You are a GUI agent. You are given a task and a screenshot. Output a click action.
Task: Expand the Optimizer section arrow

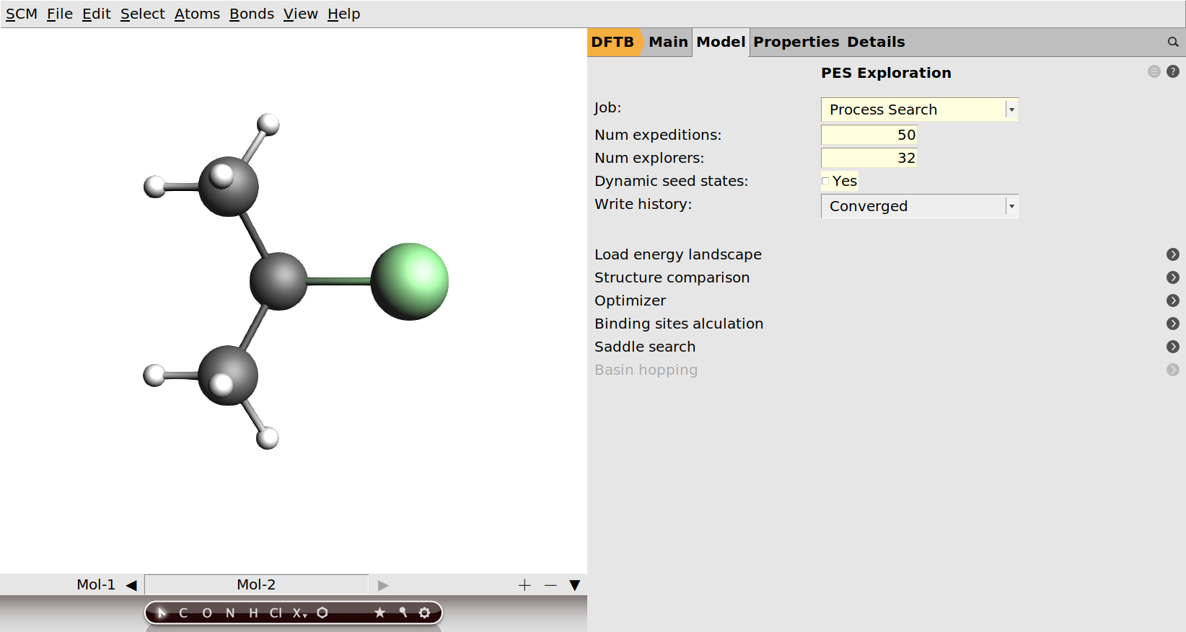pyautogui.click(x=1173, y=301)
